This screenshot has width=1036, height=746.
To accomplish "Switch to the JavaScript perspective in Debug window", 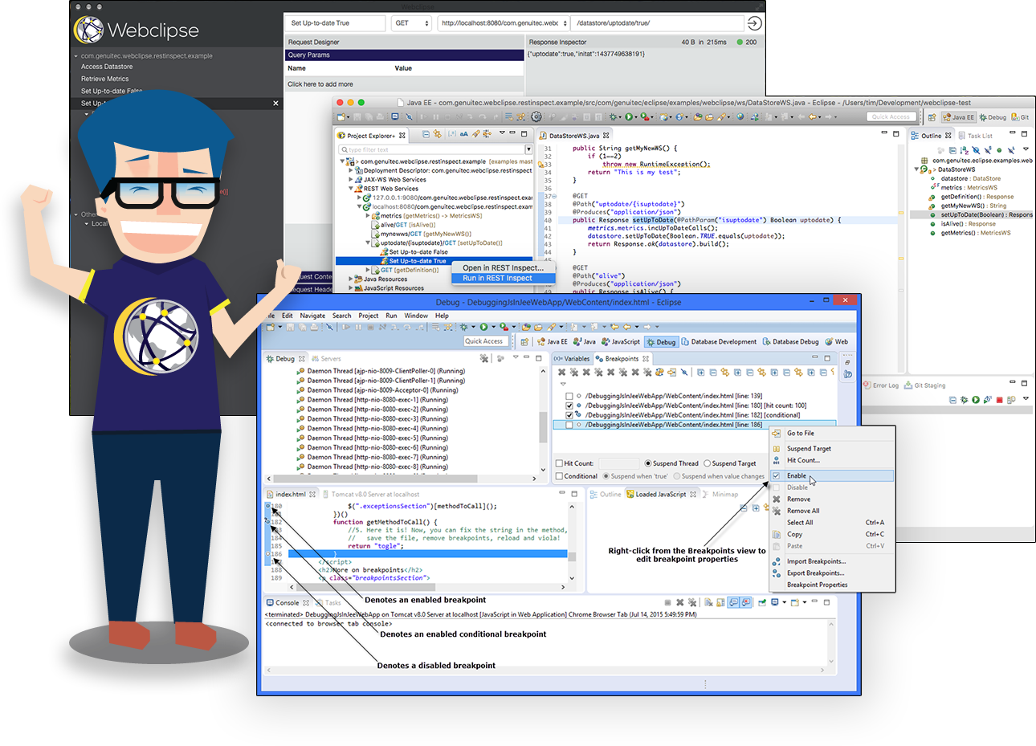I will tap(620, 342).
